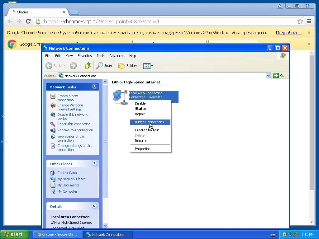This screenshot has width=319, height=239.
Task: Open the View menu
Action: [x=69, y=56]
